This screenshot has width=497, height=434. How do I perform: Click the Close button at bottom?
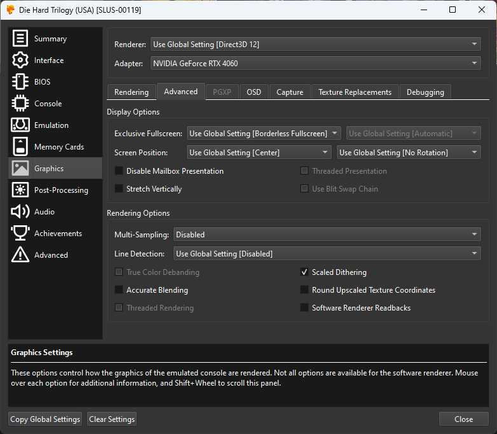click(464, 419)
